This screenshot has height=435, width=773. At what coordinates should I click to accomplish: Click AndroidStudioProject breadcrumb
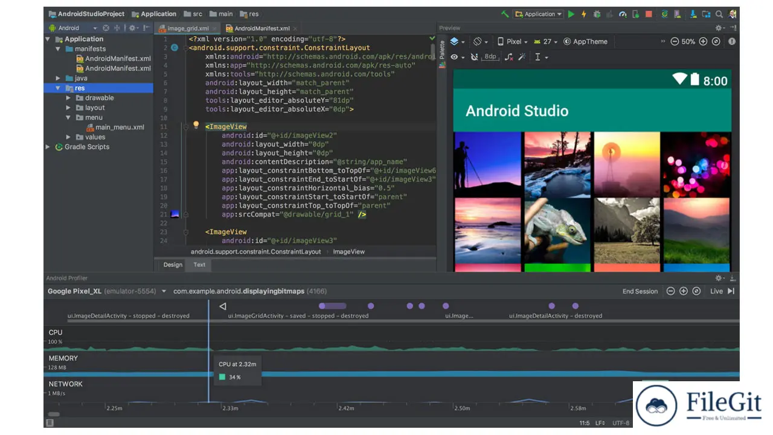(86, 14)
